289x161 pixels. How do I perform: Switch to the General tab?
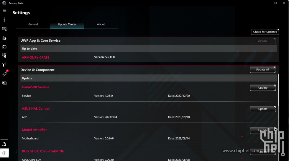click(x=33, y=24)
